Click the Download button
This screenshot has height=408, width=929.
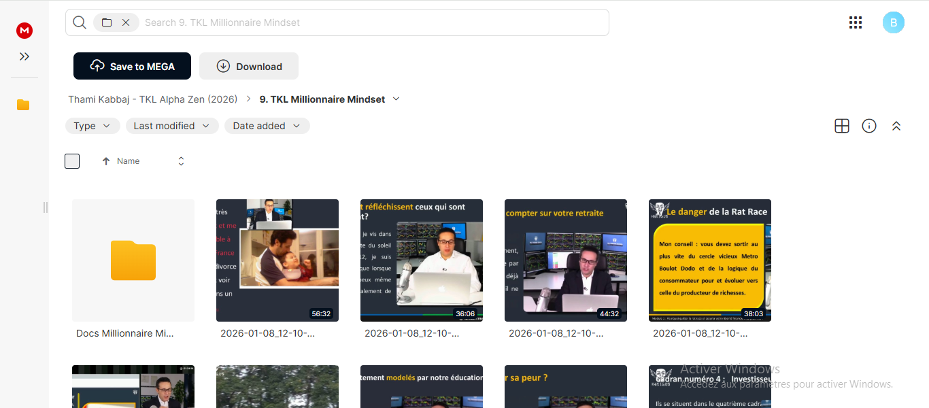tap(249, 66)
